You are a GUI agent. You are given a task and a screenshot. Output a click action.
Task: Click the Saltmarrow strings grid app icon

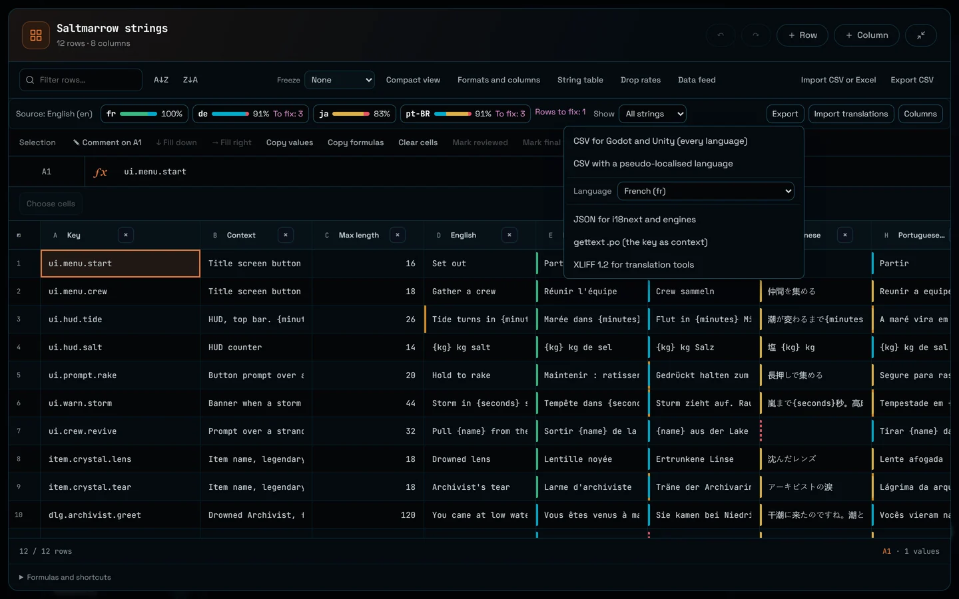coord(36,35)
